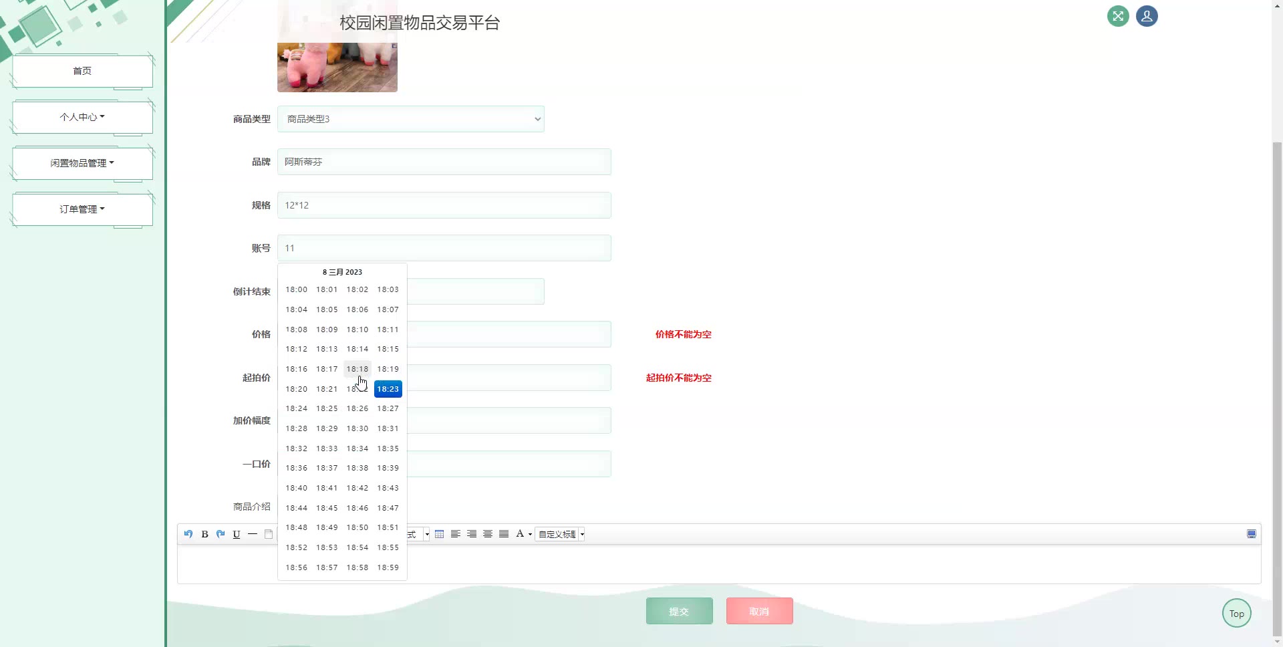The image size is (1283, 647).
Task: Focus the 规格 input field
Action: tap(444, 205)
